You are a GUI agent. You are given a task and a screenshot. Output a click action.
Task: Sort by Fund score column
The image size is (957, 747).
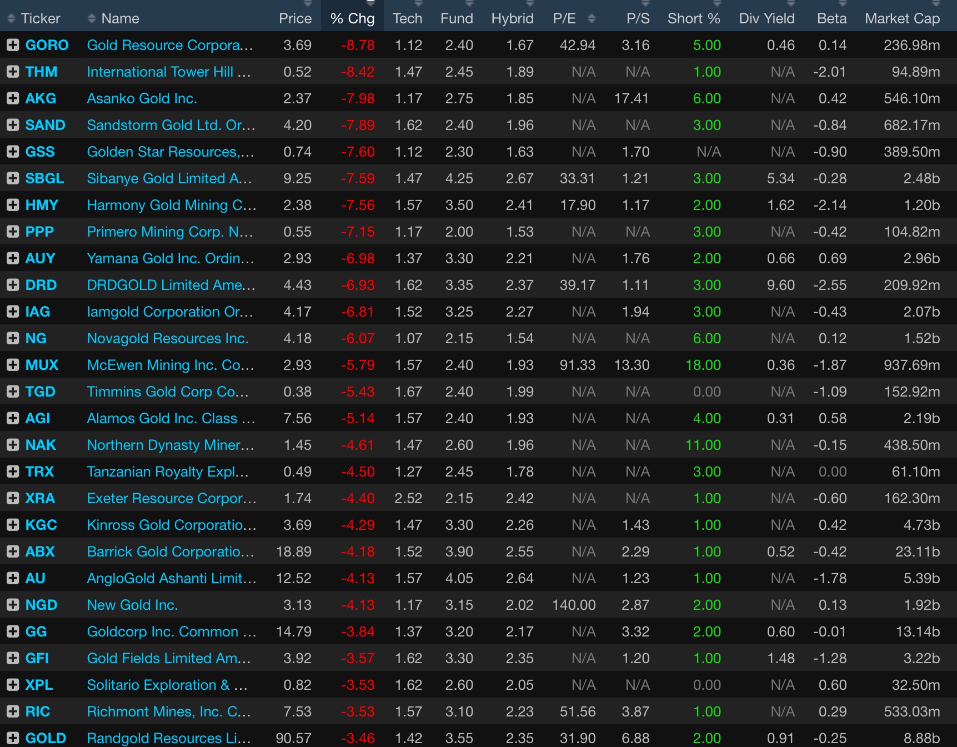pos(457,18)
